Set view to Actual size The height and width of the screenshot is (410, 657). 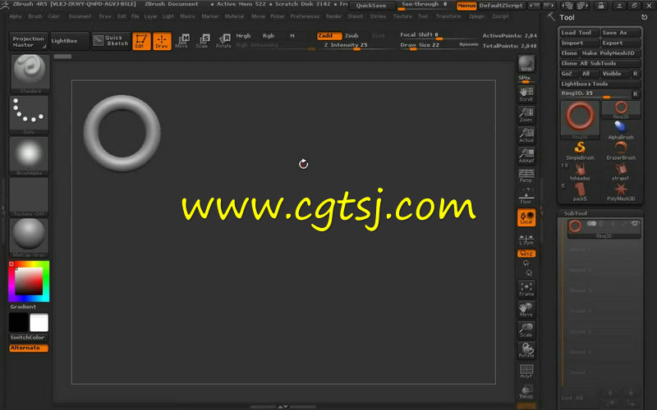(526, 135)
